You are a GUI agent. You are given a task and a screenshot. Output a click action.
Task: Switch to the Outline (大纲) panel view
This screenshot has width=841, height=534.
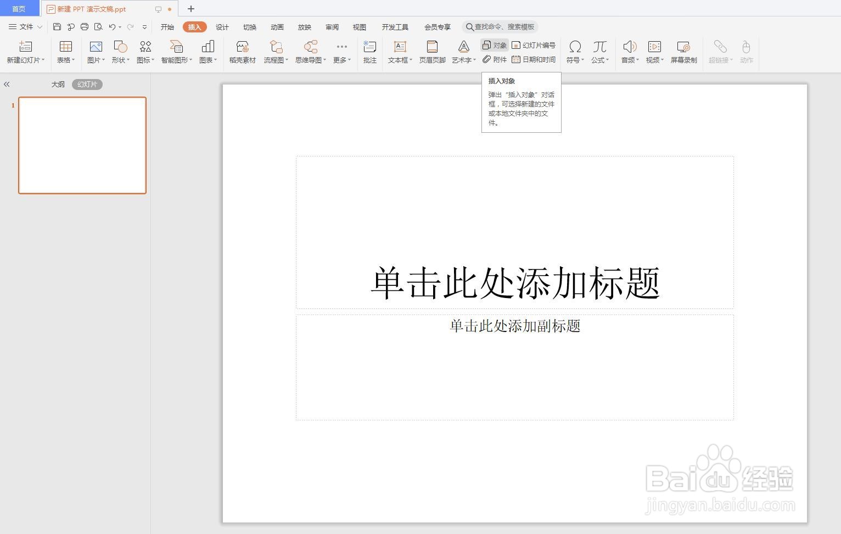point(58,84)
